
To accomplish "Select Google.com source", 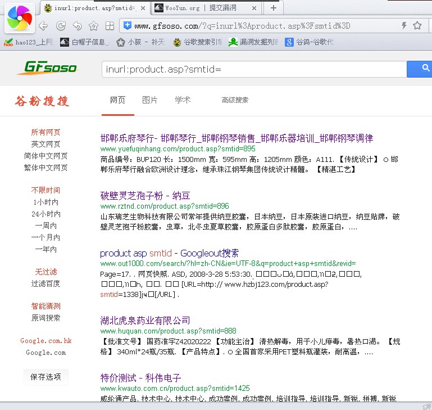I will coord(46,353).
